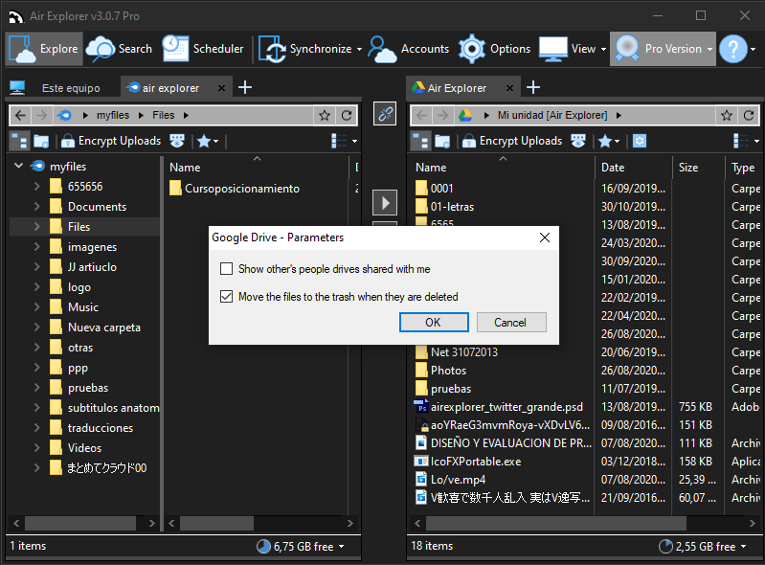This screenshot has height=565, width=765.
Task: Select the Videos folder in tree
Action: coord(84,448)
